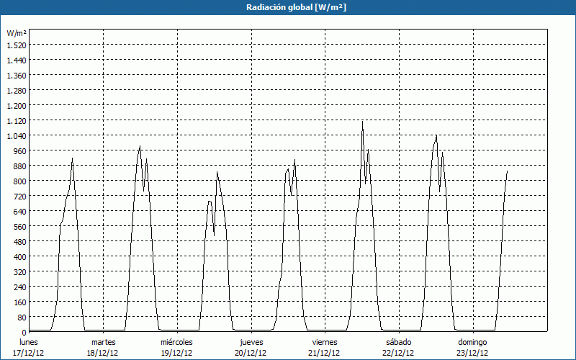Click the 1.520 y-axis tick label
The width and height of the screenshot is (576, 360).
[16, 45]
